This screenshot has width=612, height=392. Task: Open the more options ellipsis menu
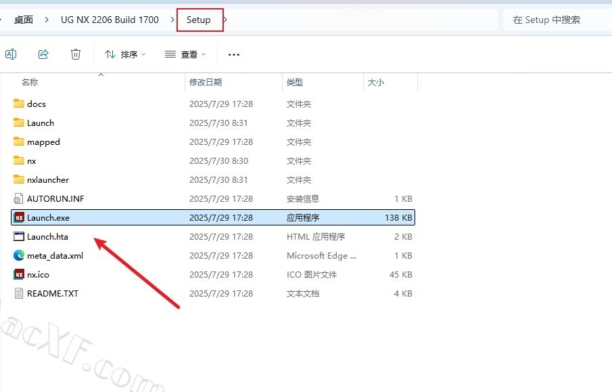234,55
